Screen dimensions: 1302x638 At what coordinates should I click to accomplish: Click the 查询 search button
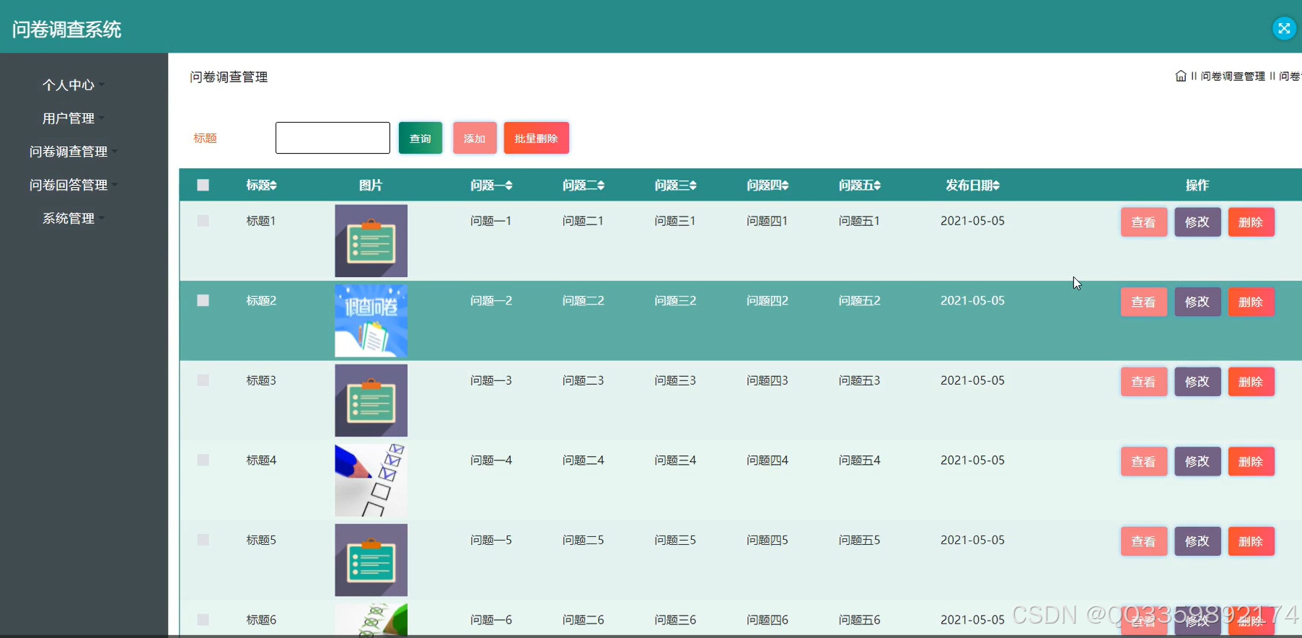click(421, 138)
